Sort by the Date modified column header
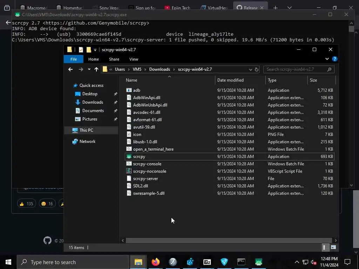359x269 pixels. [230, 80]
